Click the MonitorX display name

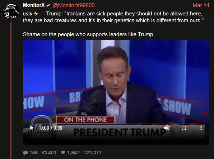click(x=34, y=5)
